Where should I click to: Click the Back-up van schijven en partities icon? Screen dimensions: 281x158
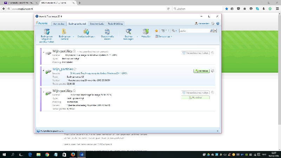[x=47, y=31]
